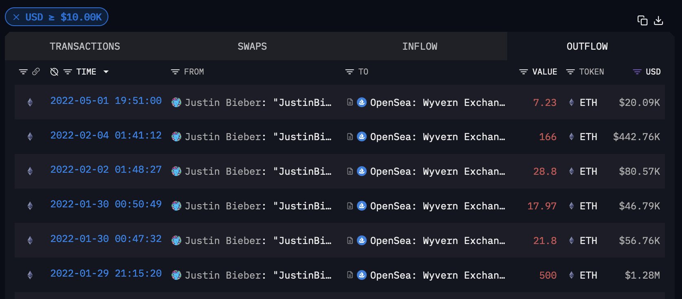Image resolution: width=682 pixels, height=299 pixels.
Task: Click the OpenSea logo in the first row
Action: pyautogui.click(x=362, y=102)
